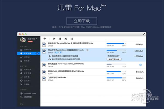164x109 pixels.
Task: Click the file icon of Now You See Me
Action: pos(44,65)
